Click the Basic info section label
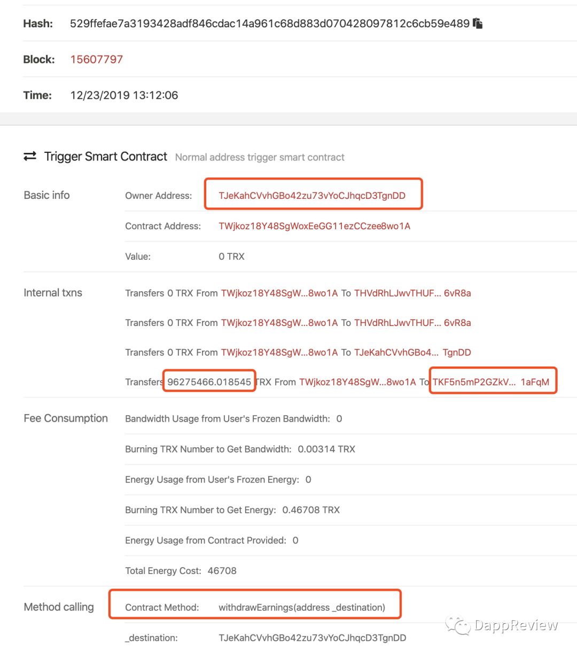Screen dimensions: 577x652 point(46,195)
